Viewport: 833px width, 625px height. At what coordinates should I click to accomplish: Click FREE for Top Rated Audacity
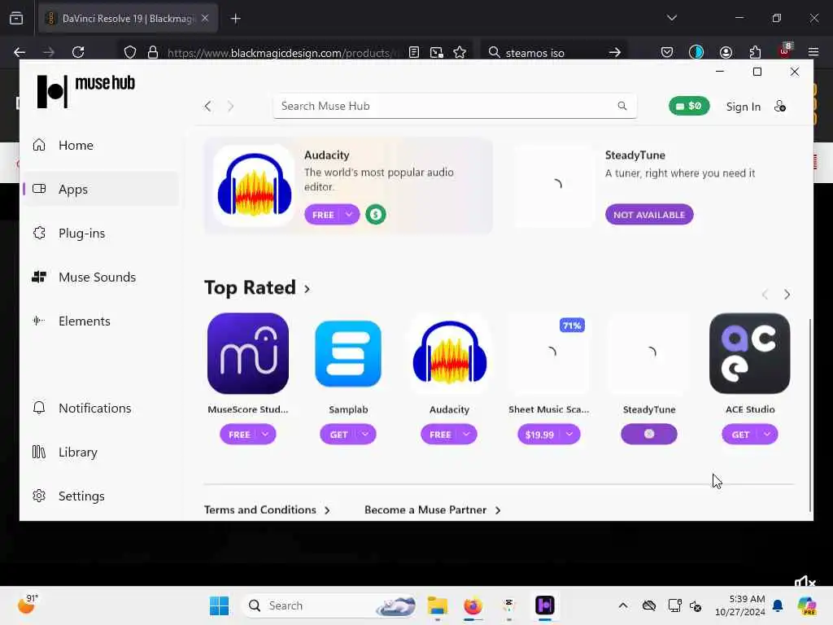click(440, 435)
